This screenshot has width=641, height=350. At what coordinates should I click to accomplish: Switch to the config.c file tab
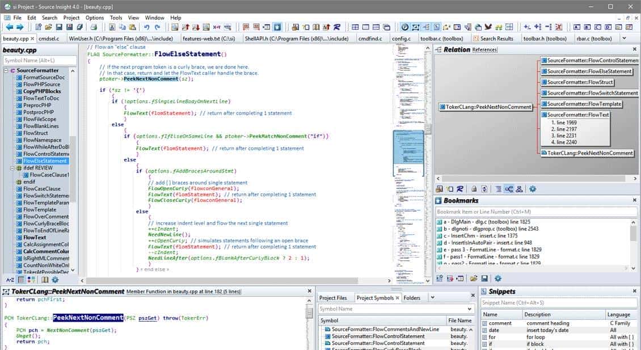pyautogui.click(x=401, y=39)
